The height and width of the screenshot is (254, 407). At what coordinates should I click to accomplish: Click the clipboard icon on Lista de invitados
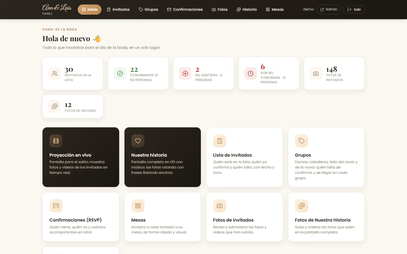220,141
